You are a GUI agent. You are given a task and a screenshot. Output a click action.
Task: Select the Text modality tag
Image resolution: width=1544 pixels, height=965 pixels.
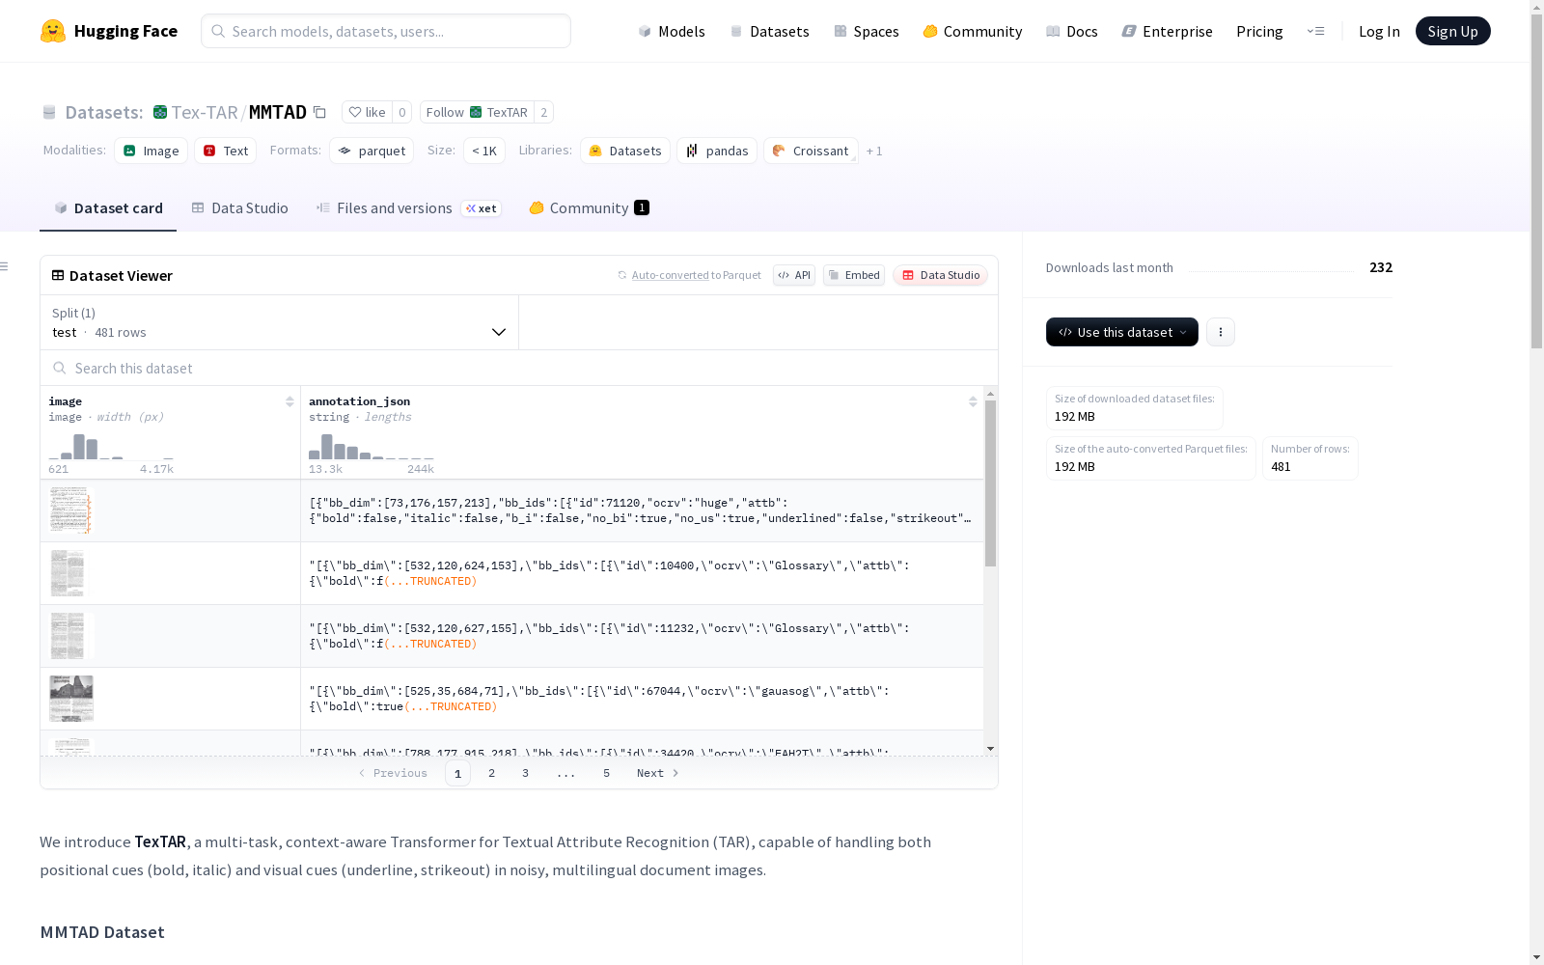click(x=226, y=151)
